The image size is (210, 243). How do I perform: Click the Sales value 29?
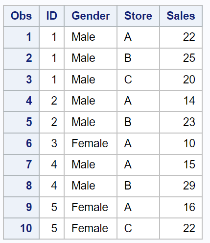tap(189, 186)
